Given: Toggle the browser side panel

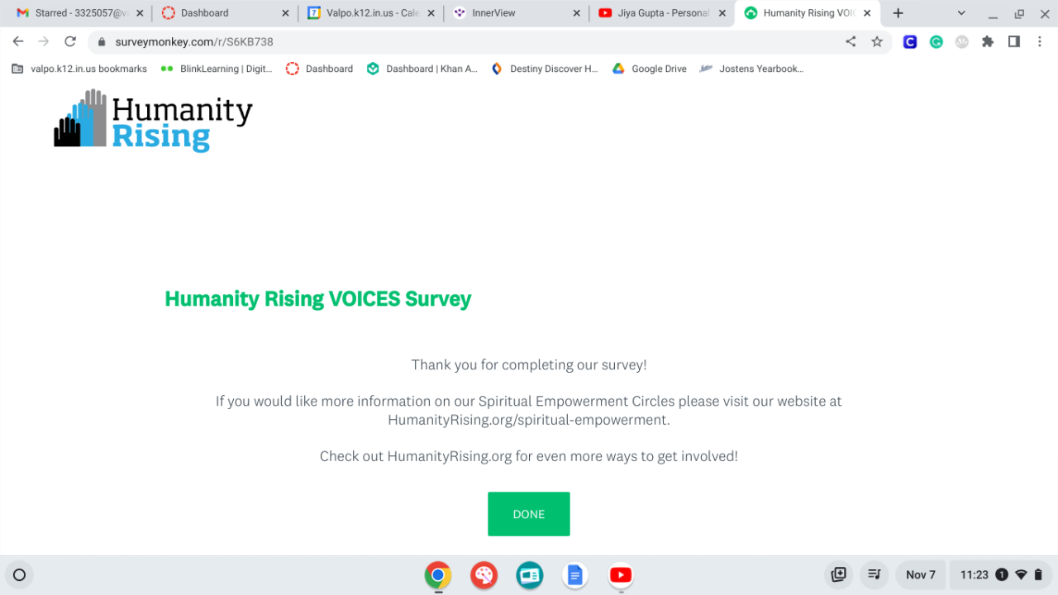Looking at the screenshot, I should click(1013, 41).
